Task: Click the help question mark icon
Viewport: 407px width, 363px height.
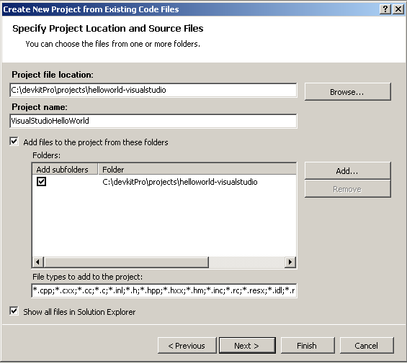Action: click(385, 9)
